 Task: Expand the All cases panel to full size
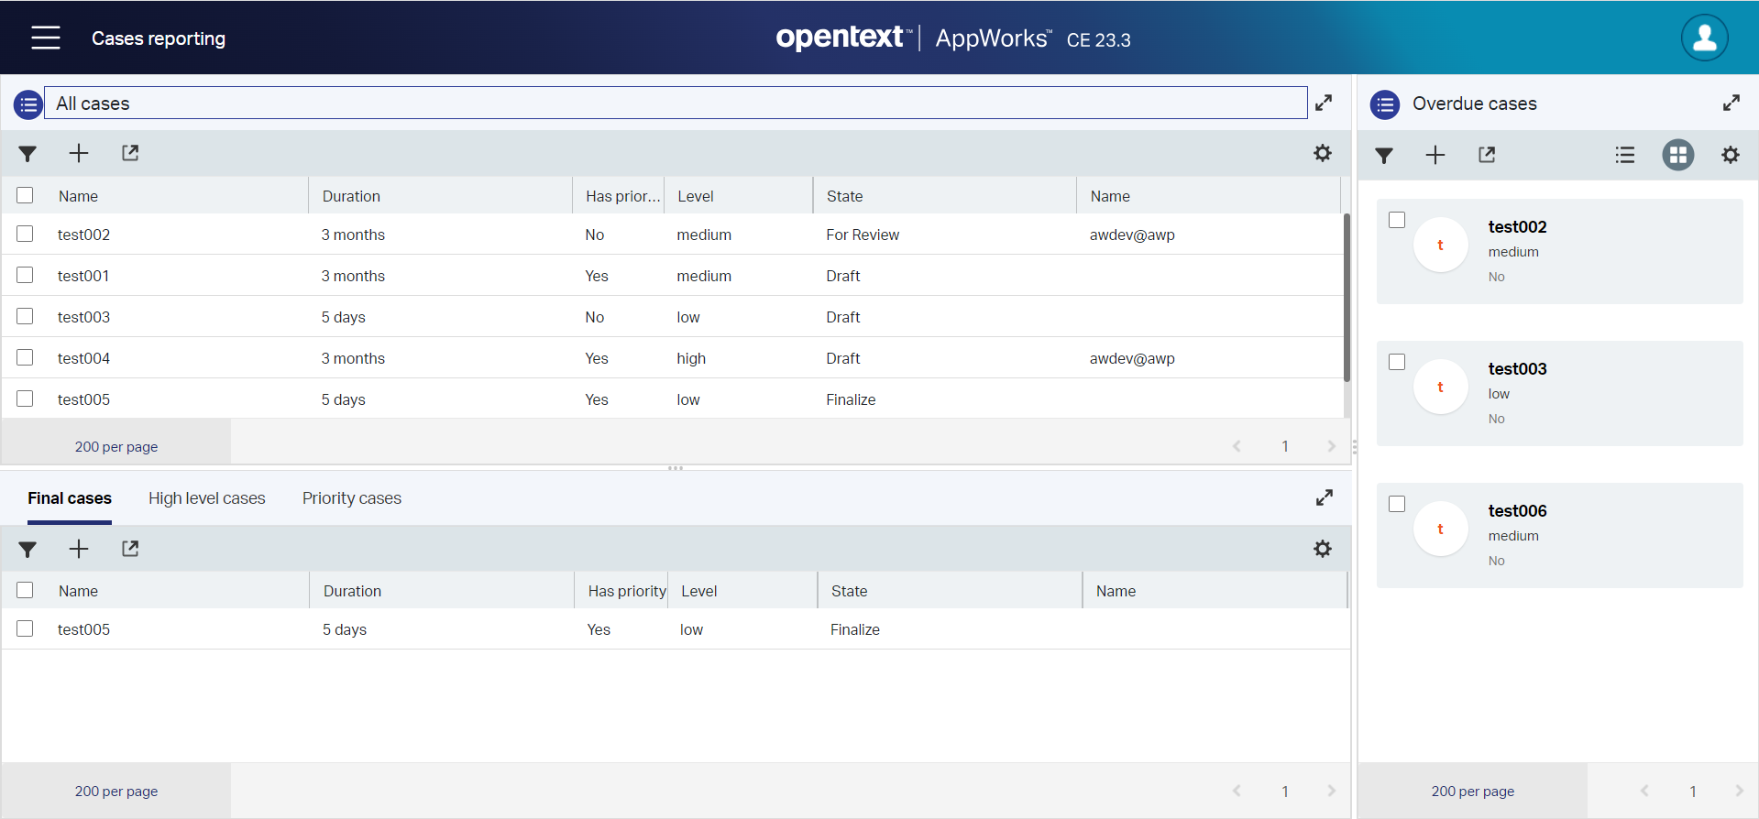[1323, 104]
